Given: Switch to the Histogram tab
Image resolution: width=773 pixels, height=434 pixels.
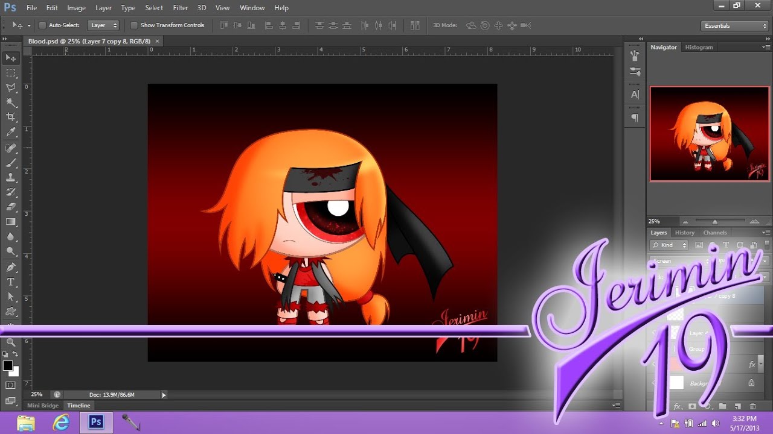Looking at the screenshot, I should 699,47.
